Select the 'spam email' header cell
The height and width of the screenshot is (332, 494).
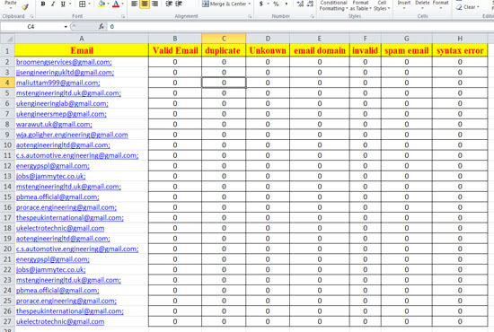point(406,50)
